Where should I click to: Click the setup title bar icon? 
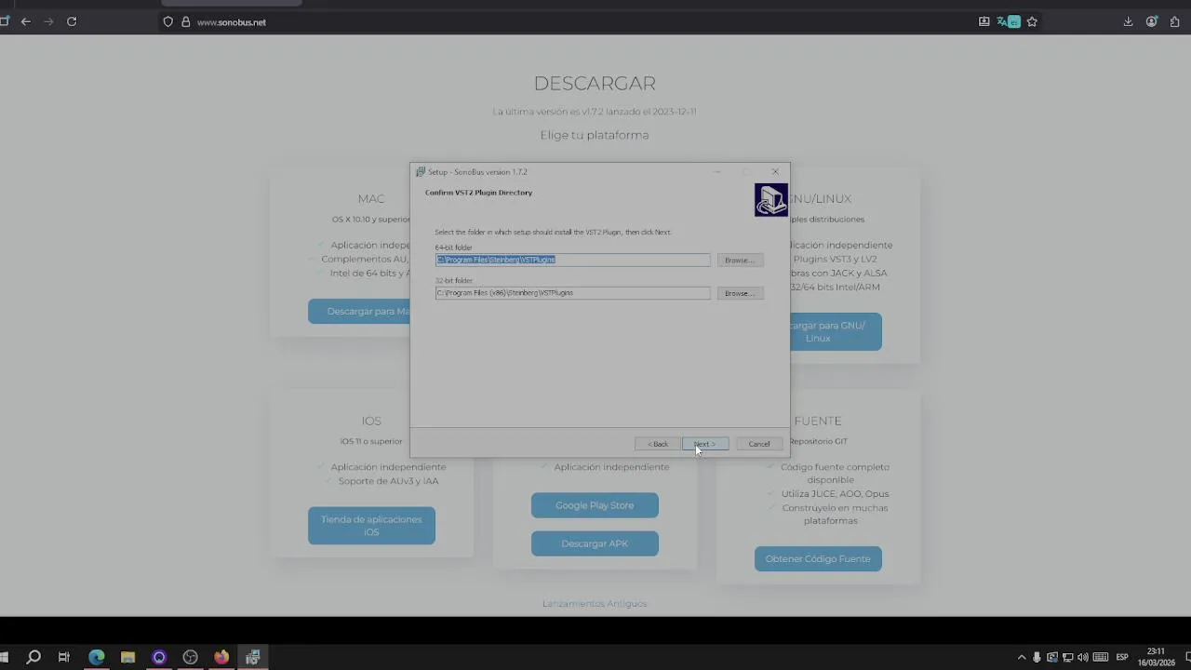pos(421,172)
